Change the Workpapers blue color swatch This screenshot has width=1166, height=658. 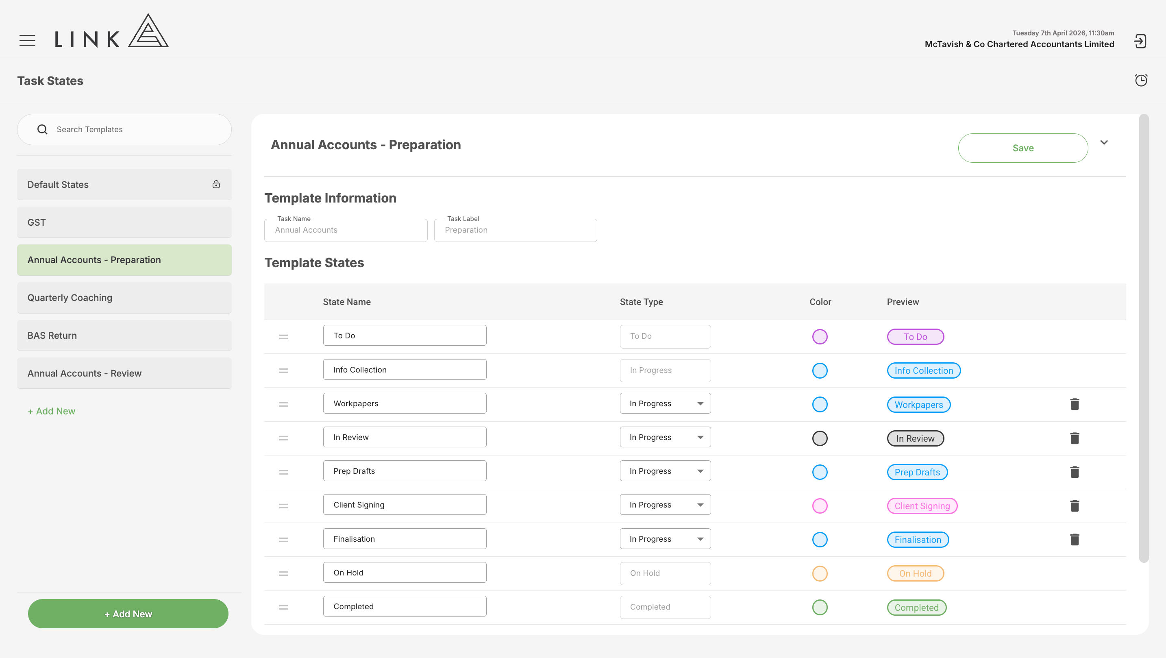(819, 404)
